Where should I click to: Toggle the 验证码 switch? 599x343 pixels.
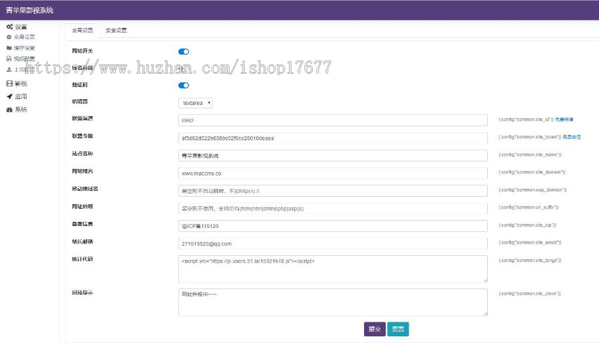pos(184,86)
